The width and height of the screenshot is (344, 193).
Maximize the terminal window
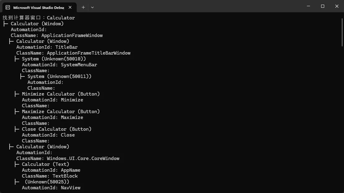(323, 6)
